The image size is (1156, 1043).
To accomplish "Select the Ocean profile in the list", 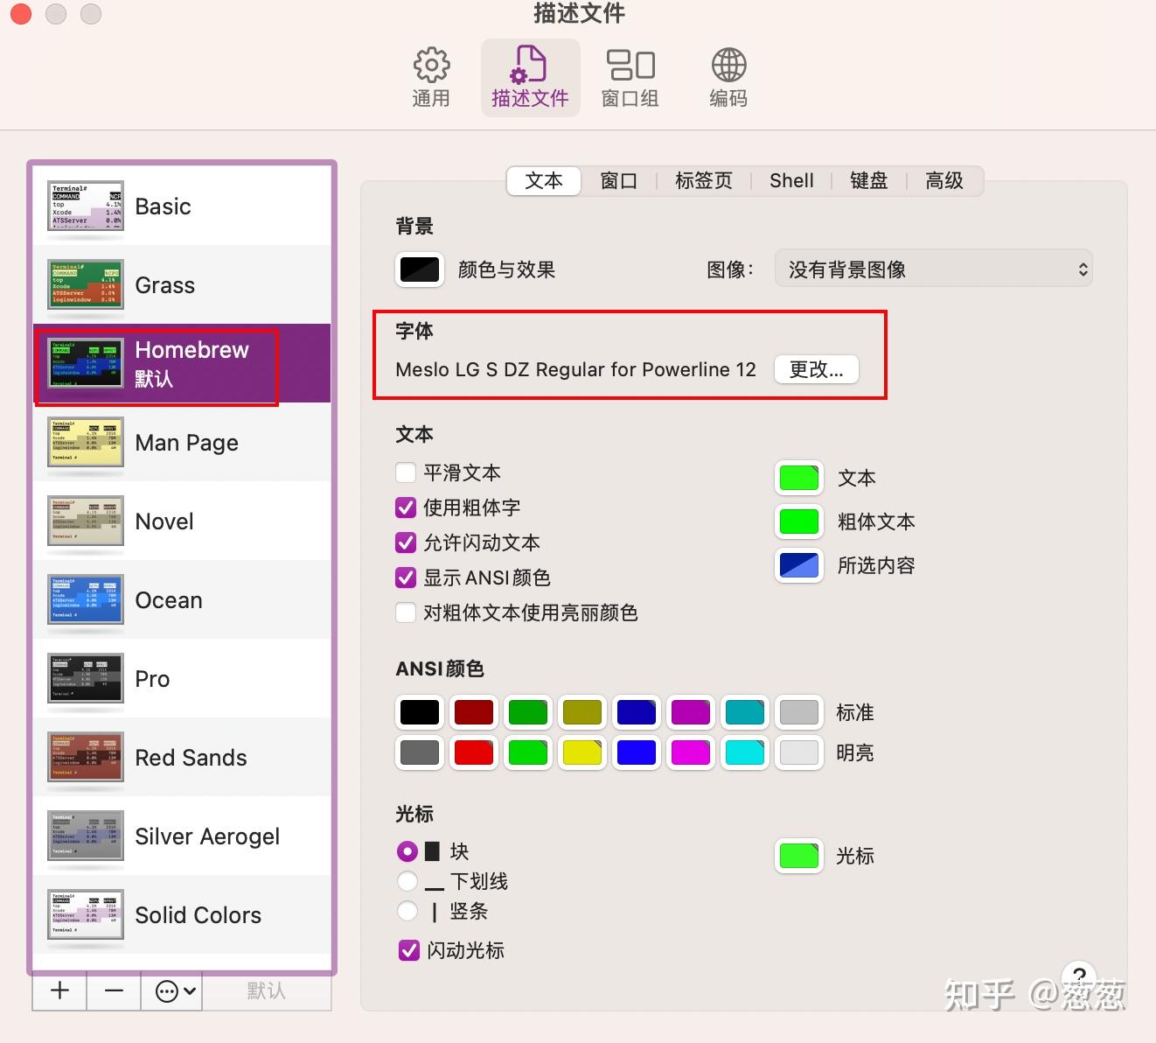I will click(182, 600).
